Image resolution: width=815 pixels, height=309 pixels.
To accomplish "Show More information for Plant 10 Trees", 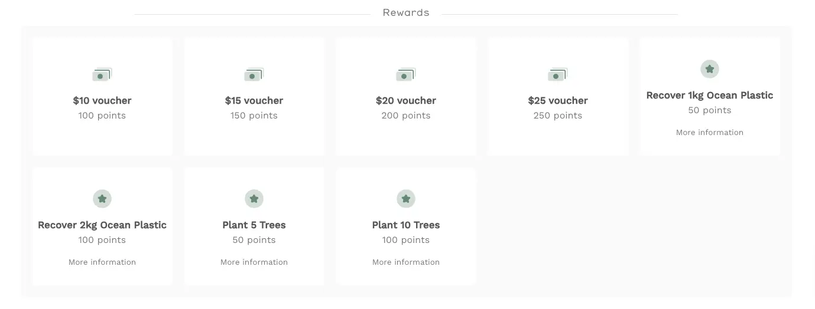I will 406,262.
